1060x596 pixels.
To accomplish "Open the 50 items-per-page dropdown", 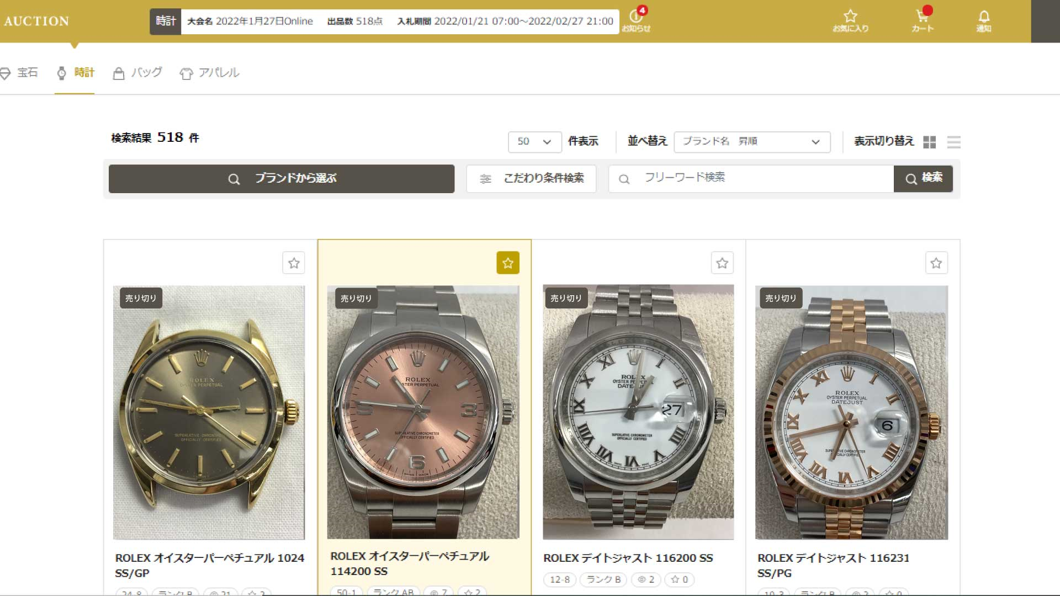I will click(534, 142).
